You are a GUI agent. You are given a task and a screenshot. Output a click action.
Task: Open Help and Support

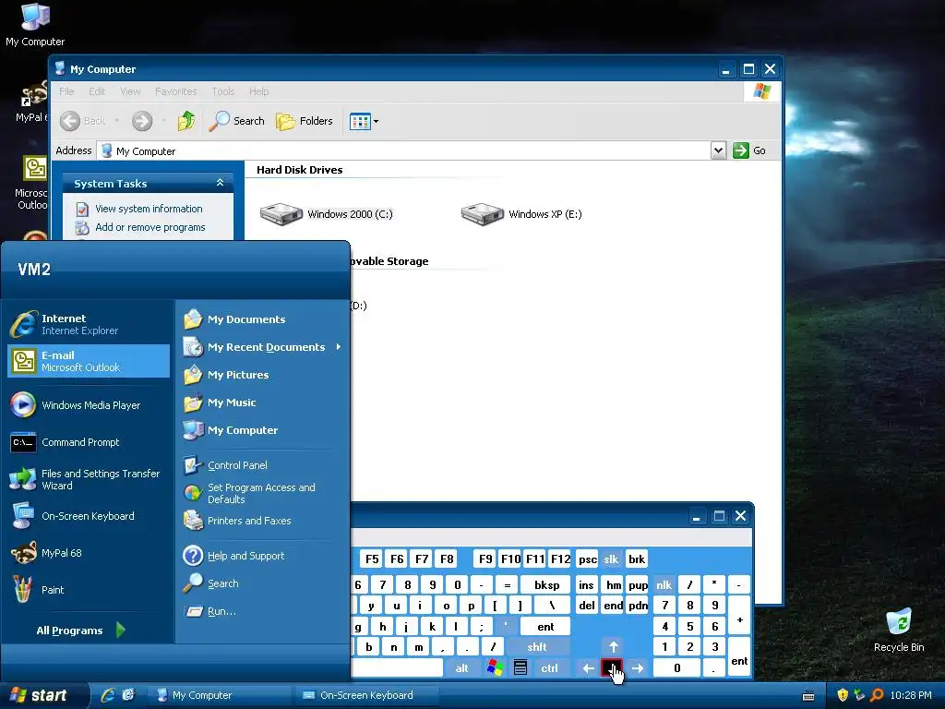263,555
